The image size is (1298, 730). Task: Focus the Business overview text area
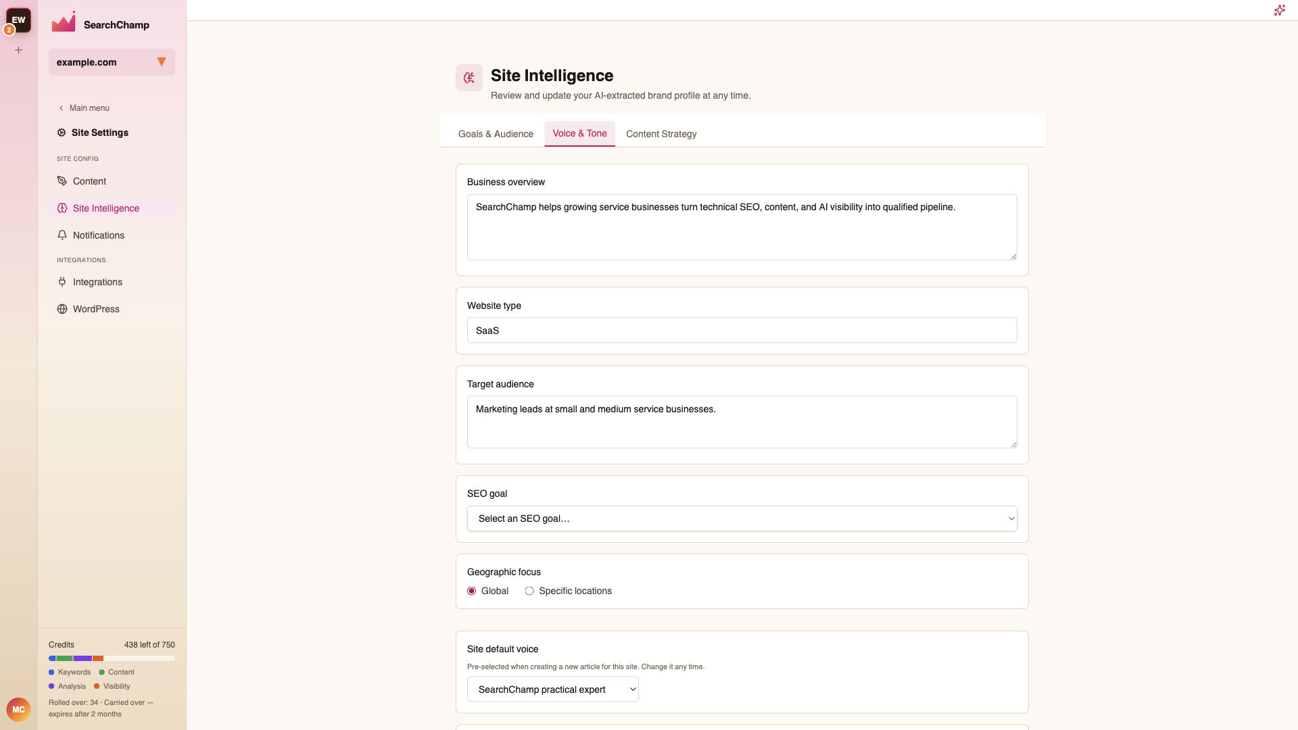[742, 227]
